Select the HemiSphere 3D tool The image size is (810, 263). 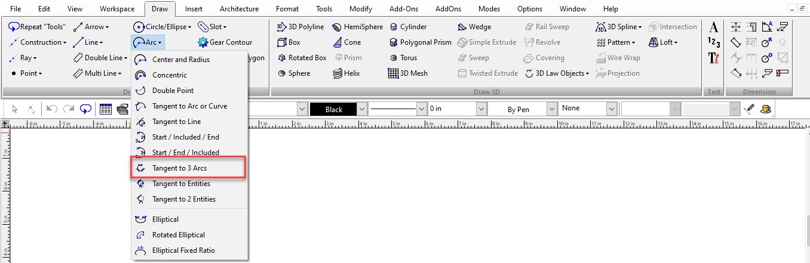(356, 27)
